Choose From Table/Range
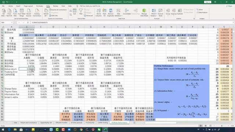 [22, 12]
